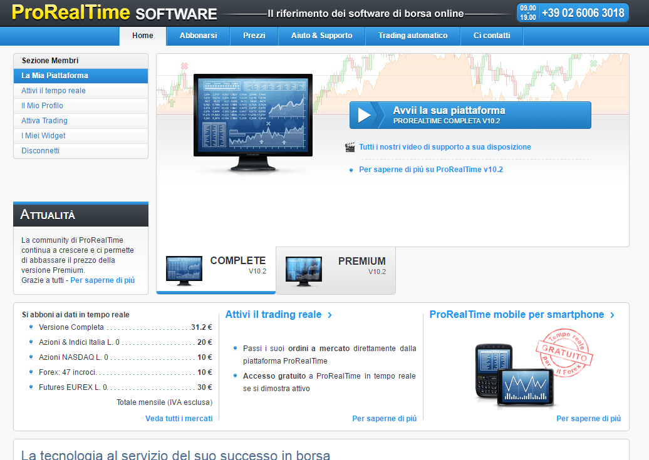Screen dimensions: 649x460
Task: Click the headline La tecnologia al servizio del suo successo
Action: [x=175, y=454]
